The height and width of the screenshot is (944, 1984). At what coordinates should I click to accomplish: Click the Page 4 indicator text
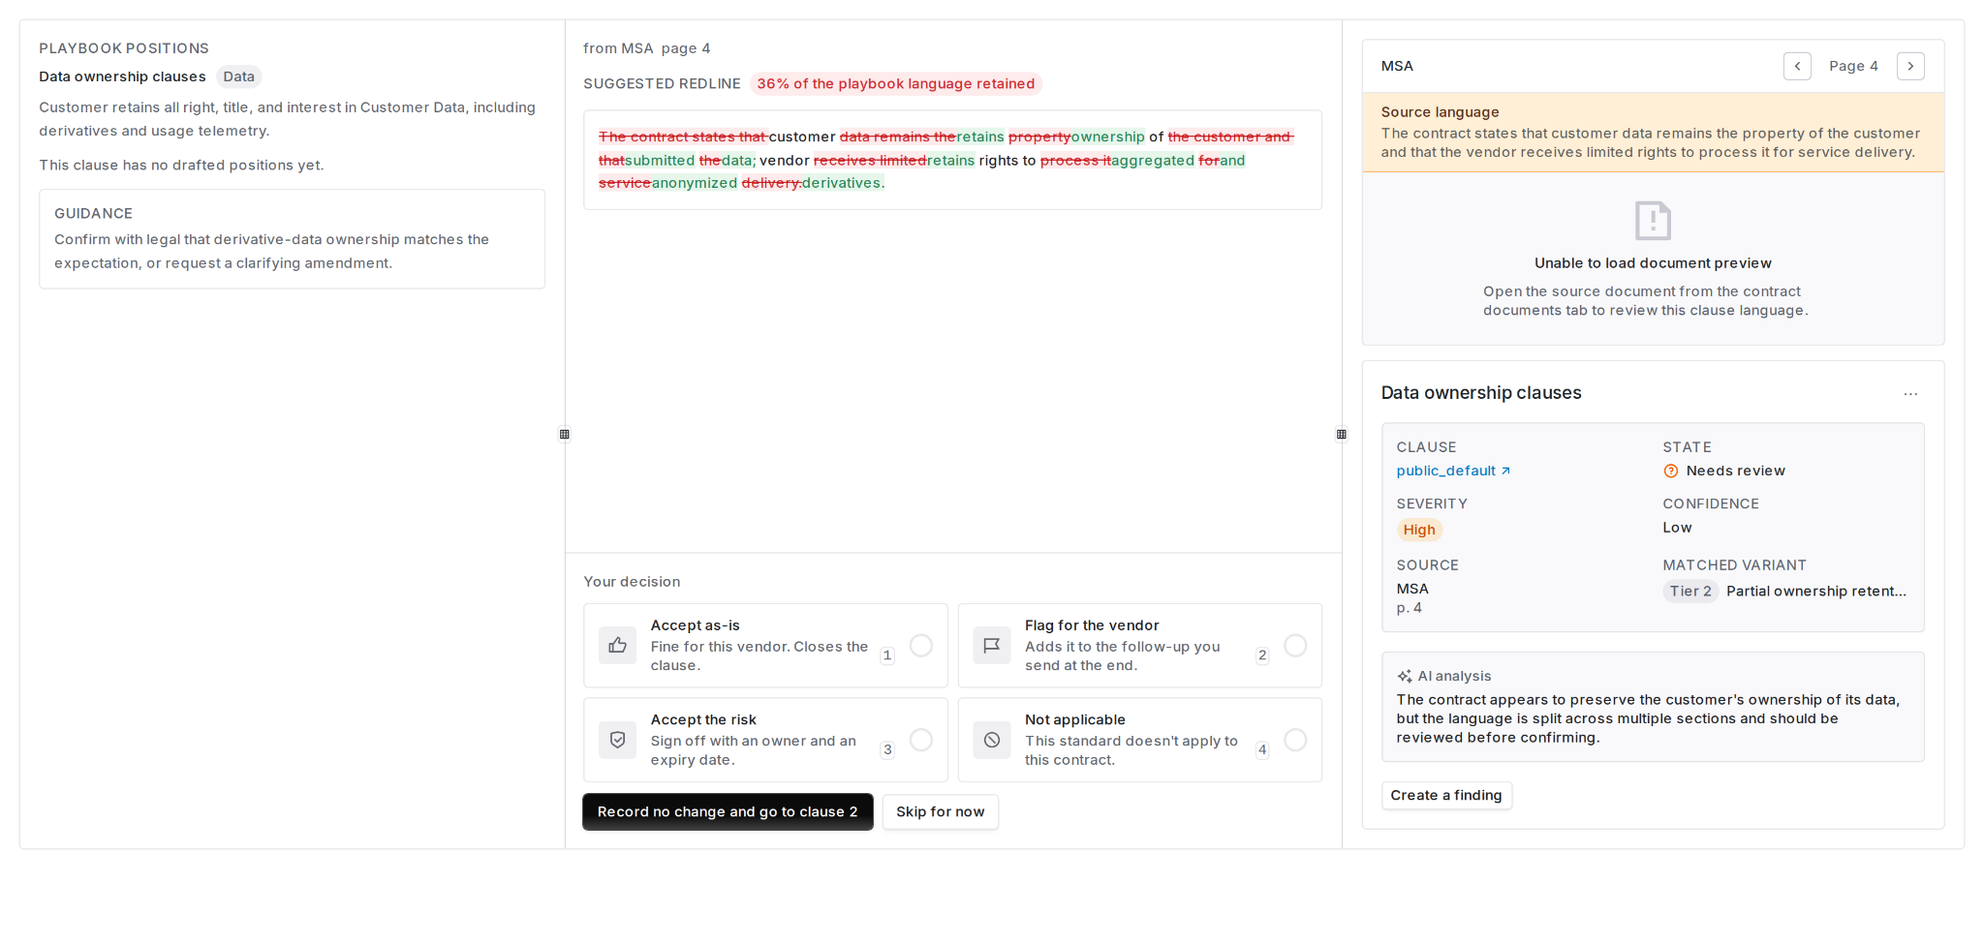pyautogui.click(x=1853, y=67)
